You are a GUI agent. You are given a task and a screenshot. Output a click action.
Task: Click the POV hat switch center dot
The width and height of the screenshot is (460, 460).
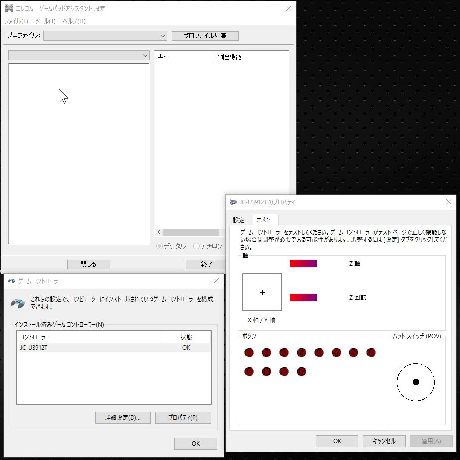[x=416, y=382]
